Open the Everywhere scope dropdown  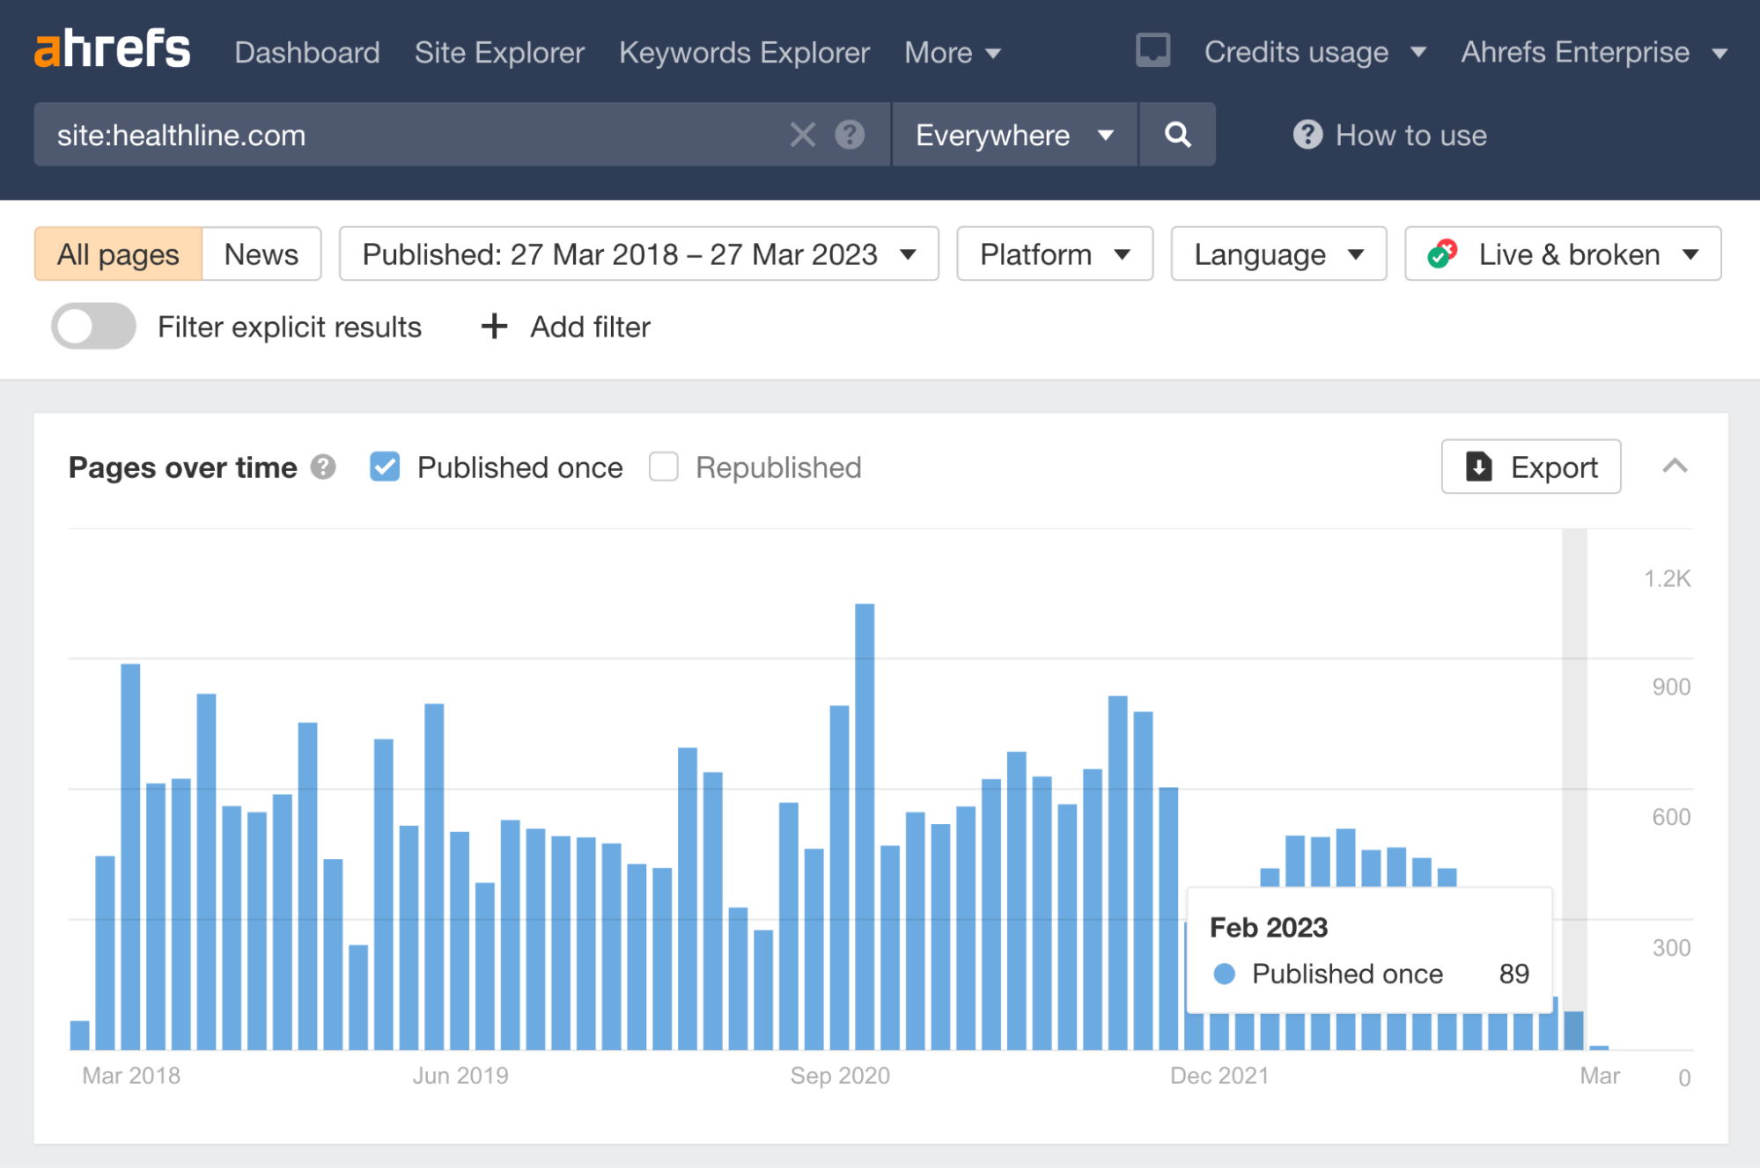coord(1013,135)
